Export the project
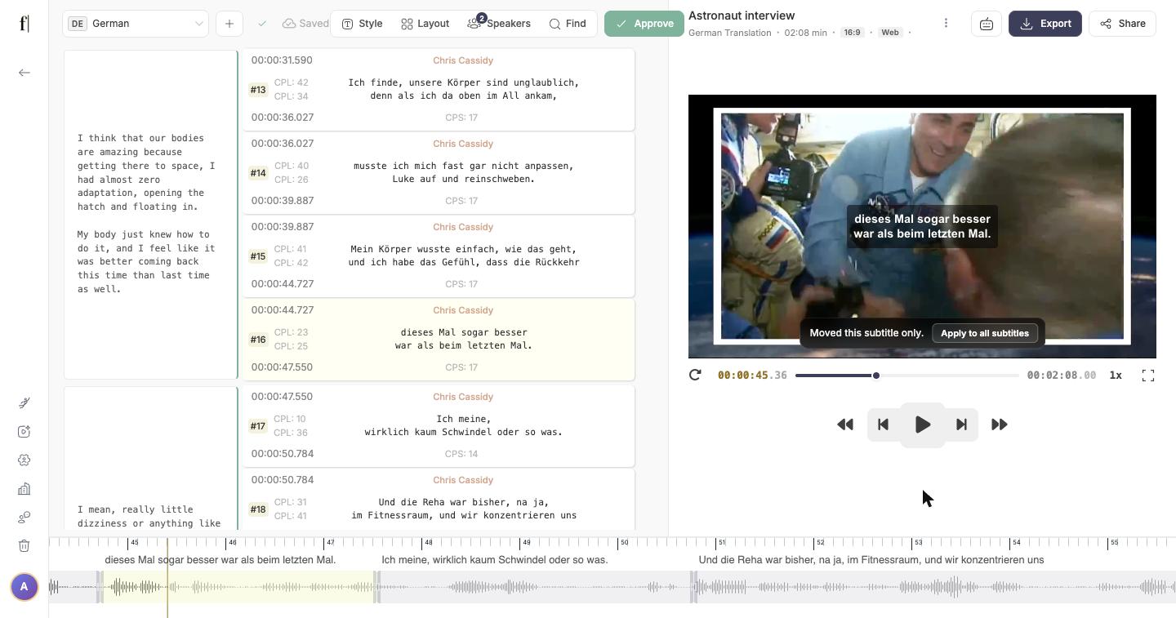Screen dimensions: 1176x618 (1045, 24)
